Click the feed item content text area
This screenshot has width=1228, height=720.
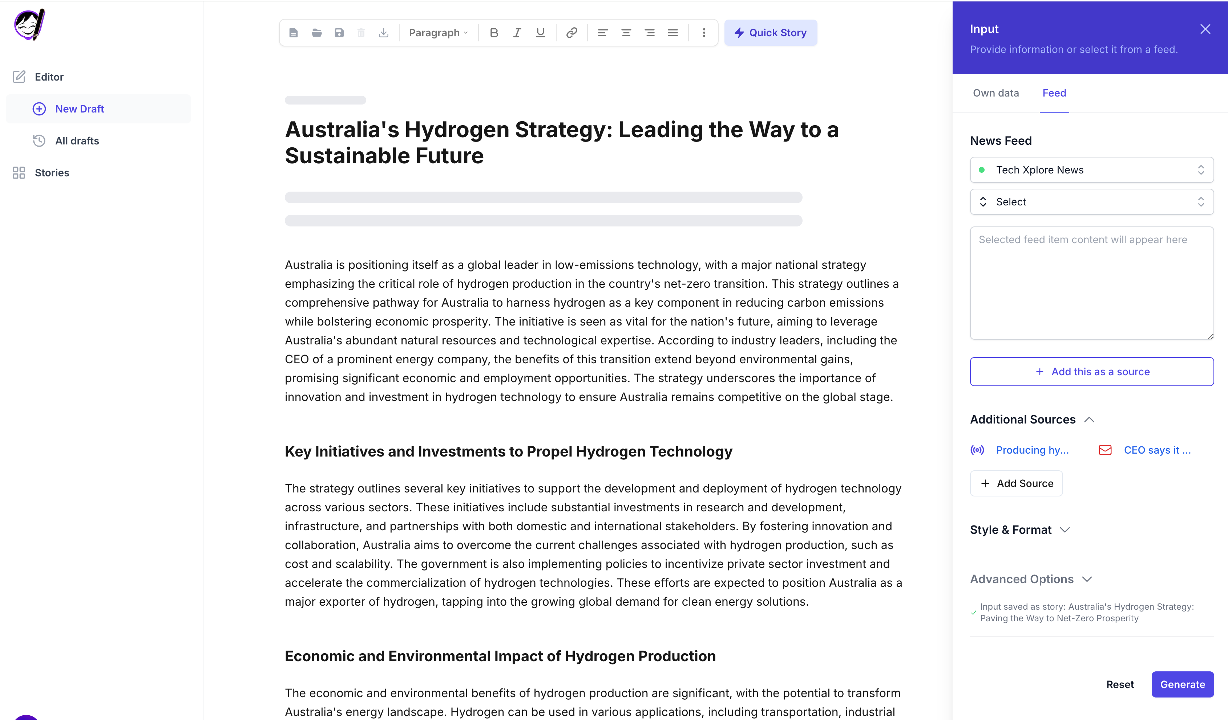(x=1091, y=283)
